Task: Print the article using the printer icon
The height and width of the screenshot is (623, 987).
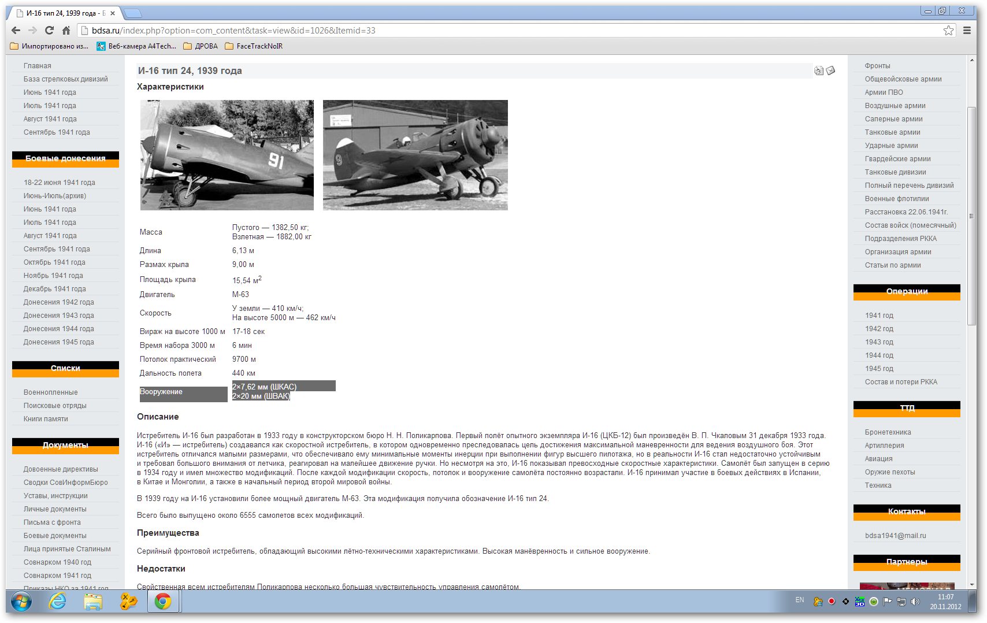Action: pyautogui.click(x=819, y=71)
